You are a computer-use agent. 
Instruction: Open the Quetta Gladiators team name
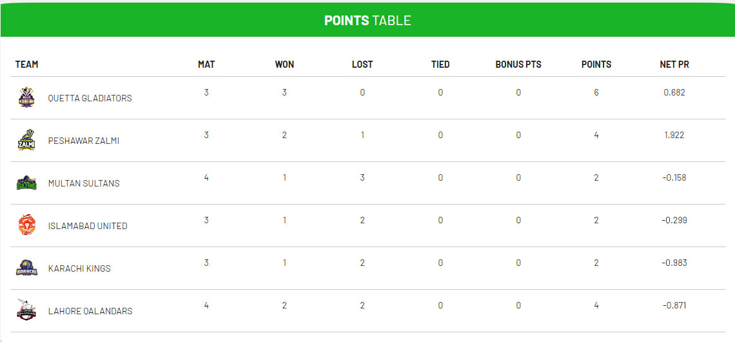coord(90,98)
